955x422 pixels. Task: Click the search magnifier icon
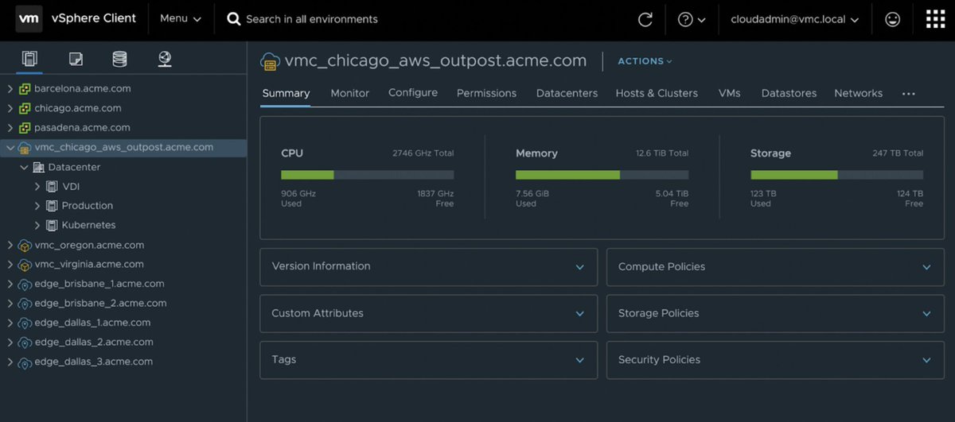click(233, 19)
